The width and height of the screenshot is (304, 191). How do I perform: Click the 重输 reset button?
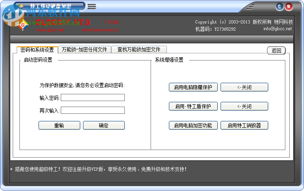pyautogui.click(x=59, y=125)
